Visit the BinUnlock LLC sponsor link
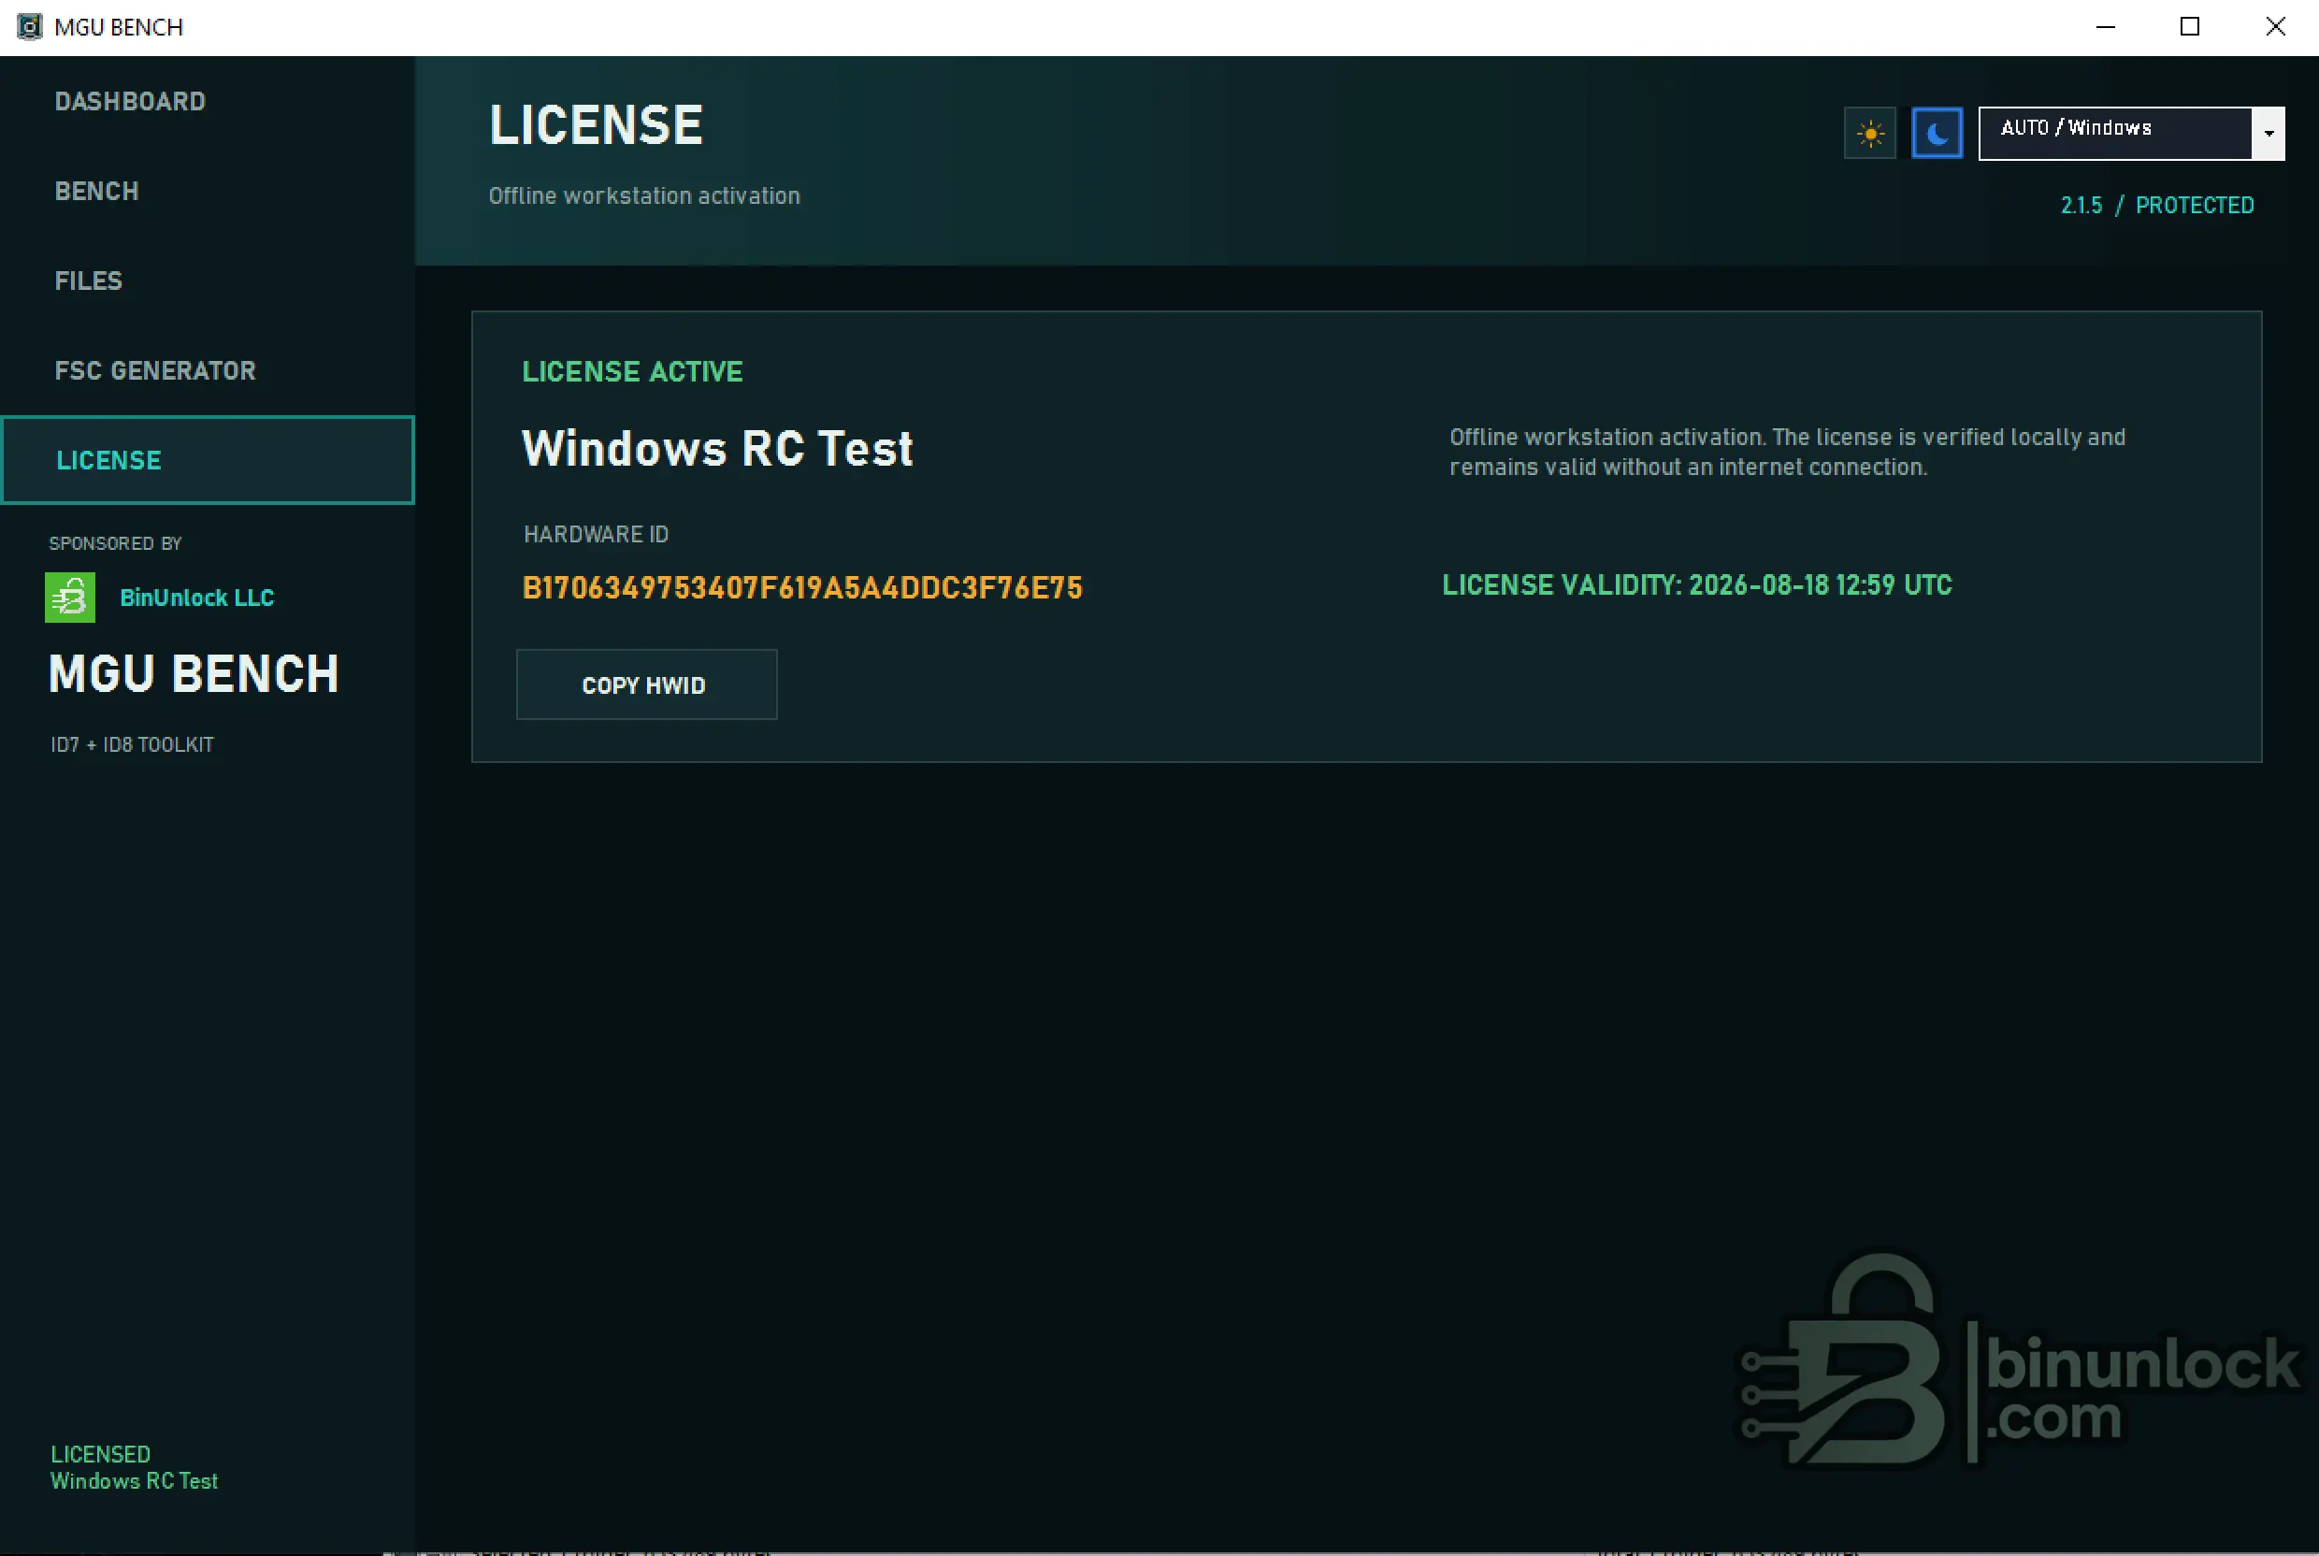Image resolution: width=2319 pixels, height=1556 pixels. pos(196,598)
